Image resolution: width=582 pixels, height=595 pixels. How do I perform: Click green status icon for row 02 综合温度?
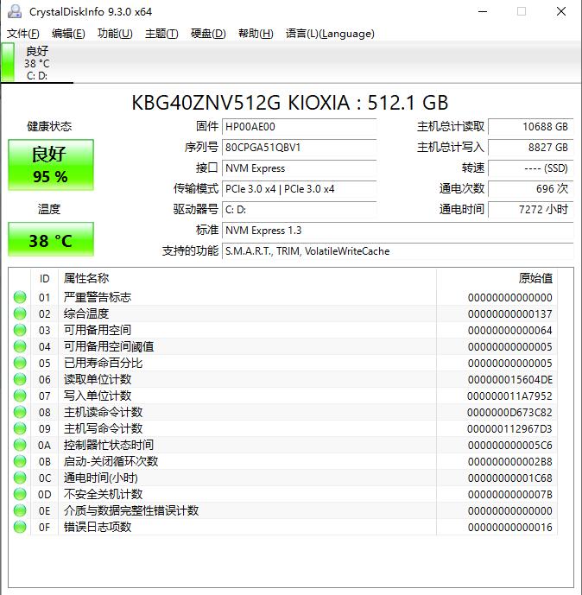coord(20,313)
